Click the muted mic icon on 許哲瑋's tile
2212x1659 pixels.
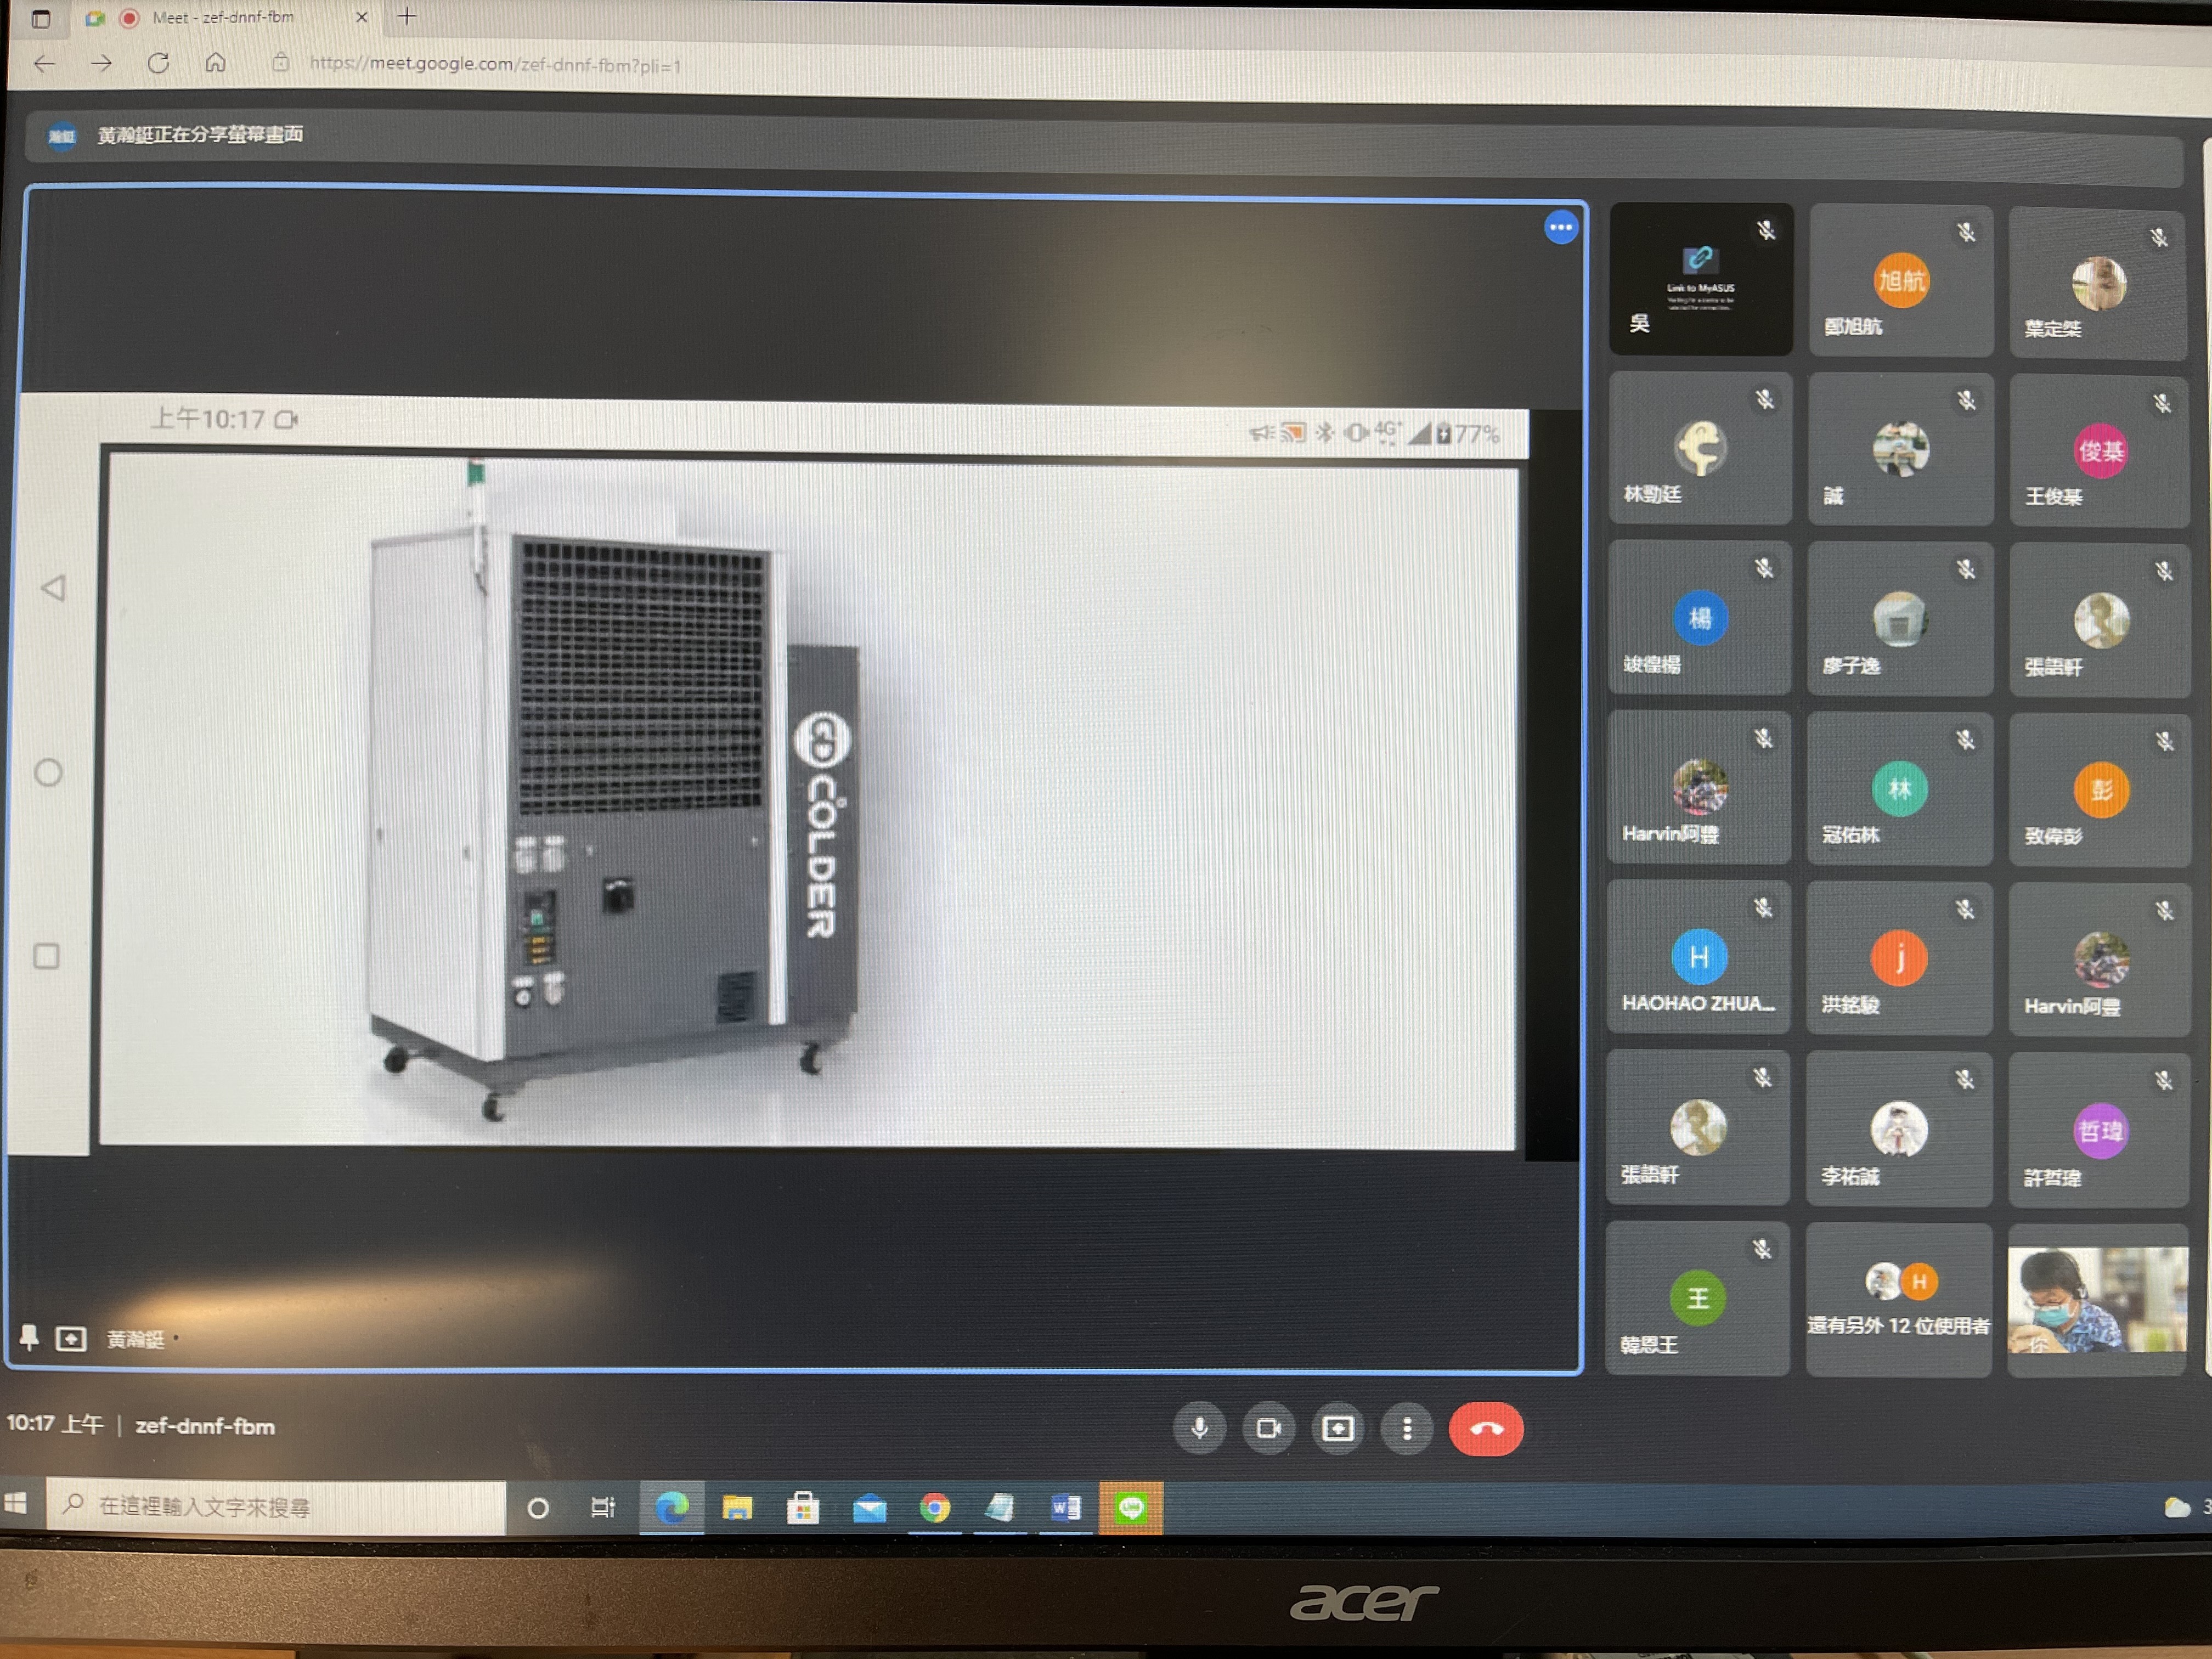(x=2163, y=1081)
